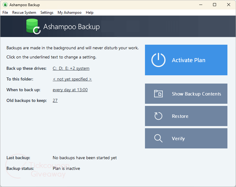Image resolution: width=236 pixels, height=187 pixels.
Task: Change old backups to keep value 27
Action: [55, 100]
